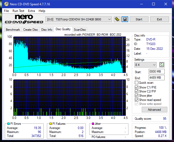Click the title bar app disc icon
Image resolution: width=174 pixels, height=142 pixels.
[6, 4]
